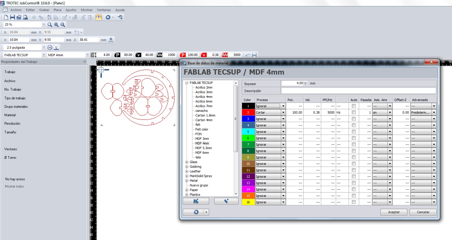Click the zoom out magnifier icon

(x=63, y=25)
